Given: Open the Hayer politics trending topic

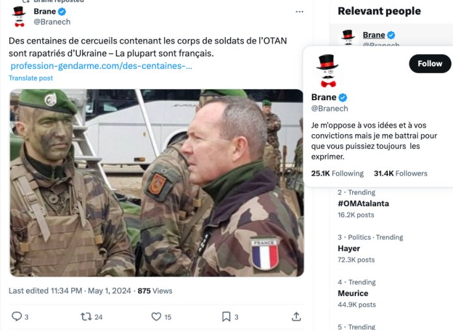Looking at the screenshot, I should click(x=349, y=249).
